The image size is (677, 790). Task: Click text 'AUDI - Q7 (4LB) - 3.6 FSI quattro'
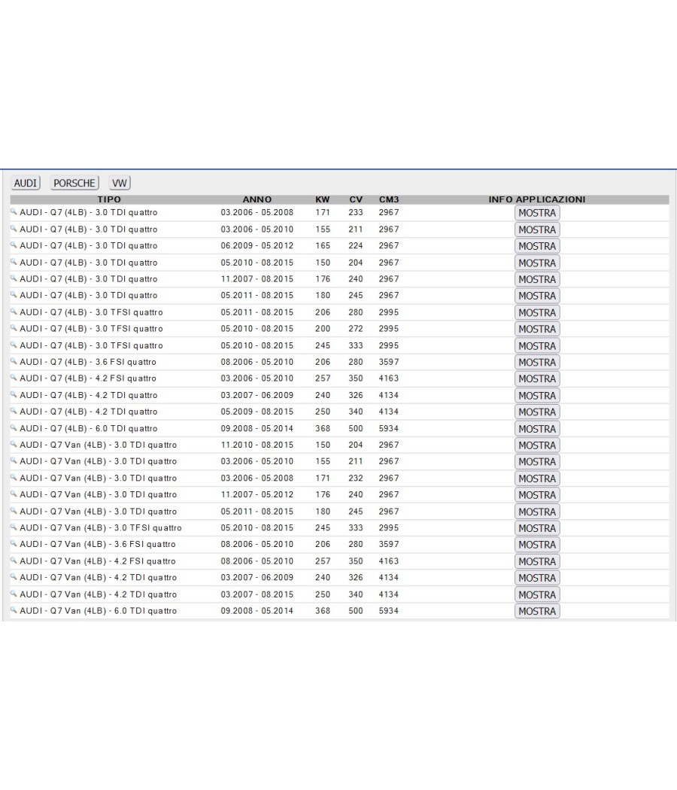(88, 362)
